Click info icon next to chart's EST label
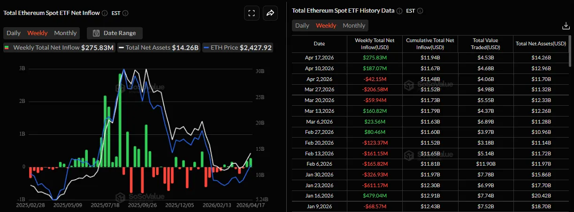Screen dimensions: 574x212 [125, 13]
